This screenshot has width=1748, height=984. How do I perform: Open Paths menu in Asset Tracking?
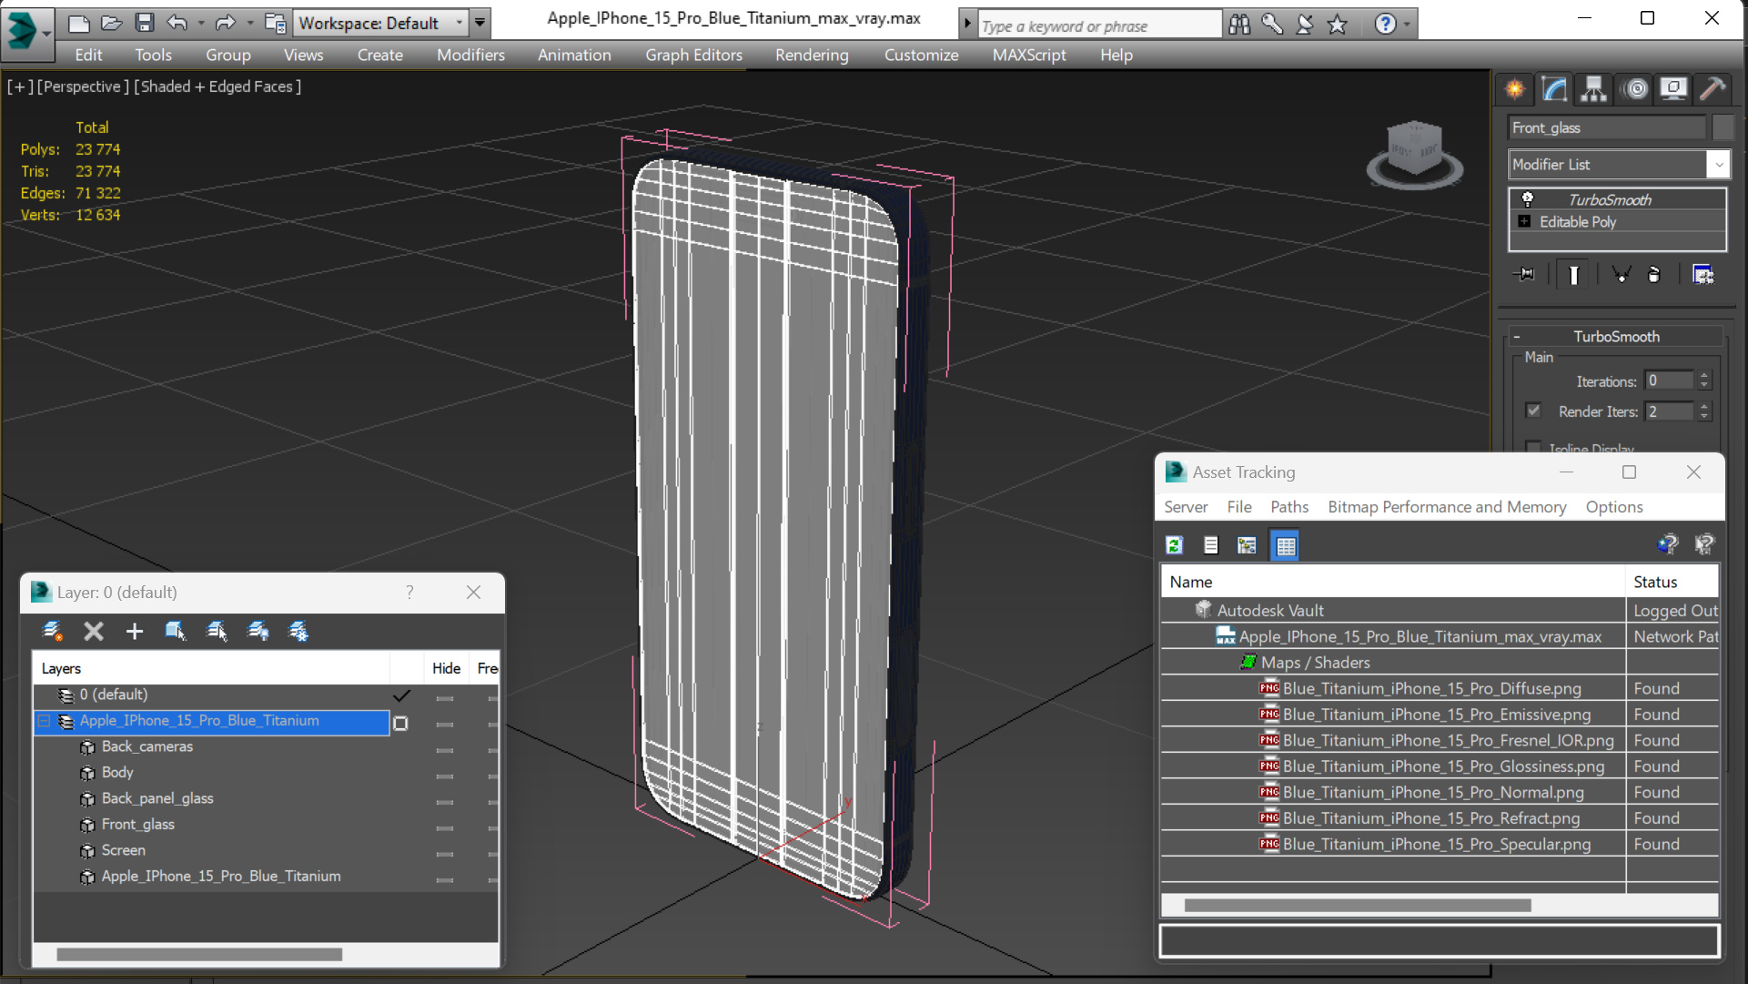(1289, 507)
